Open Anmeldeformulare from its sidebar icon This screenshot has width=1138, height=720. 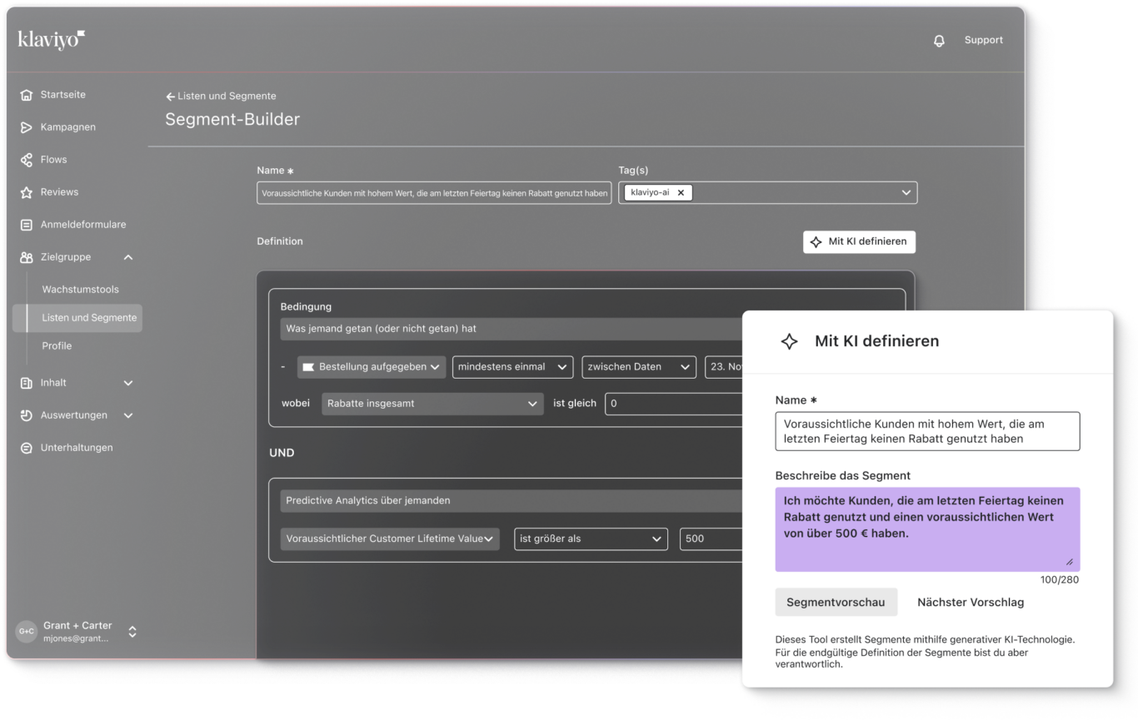click(26, 224)
